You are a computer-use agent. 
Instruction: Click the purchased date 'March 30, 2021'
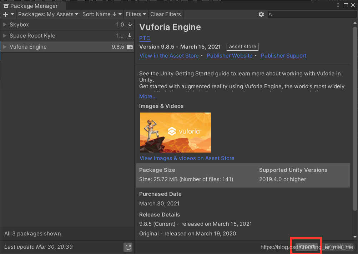click(x=159, y=204)
